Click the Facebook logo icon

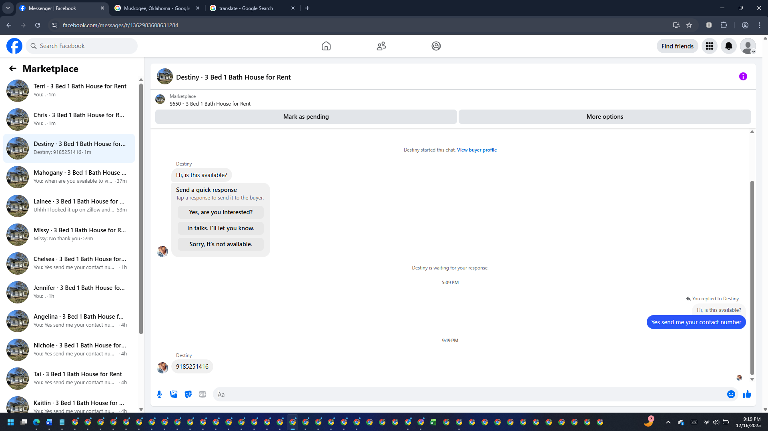click(x=14, y=46)
